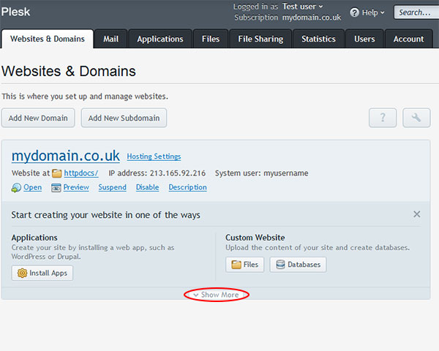This screenshot has height=351, width=439.
Task: Click Add New Subdomain button
Action: (124, 118)
